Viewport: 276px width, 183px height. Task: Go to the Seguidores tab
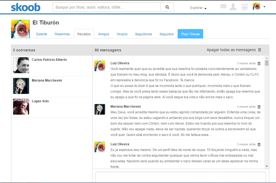143,34
